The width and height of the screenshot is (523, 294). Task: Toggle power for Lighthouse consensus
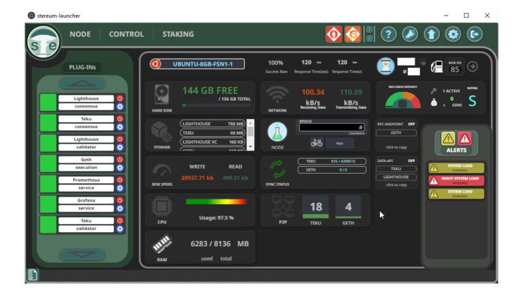click(120, 98)
